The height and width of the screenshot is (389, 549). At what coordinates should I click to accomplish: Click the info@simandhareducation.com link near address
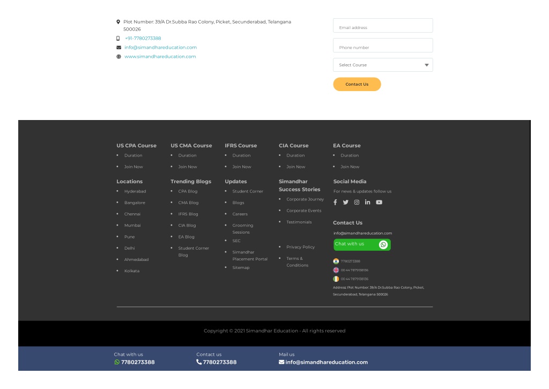click(x=160, y=47)
